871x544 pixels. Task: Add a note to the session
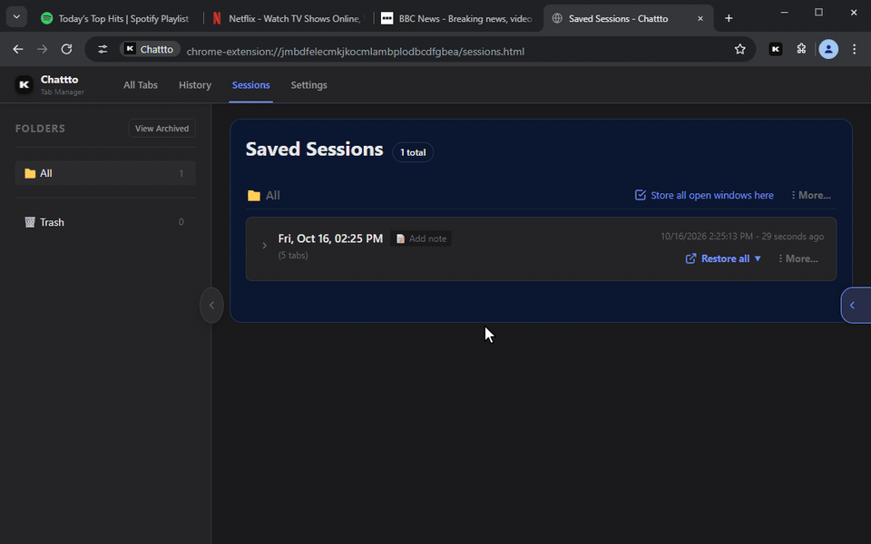click(421, 238)
